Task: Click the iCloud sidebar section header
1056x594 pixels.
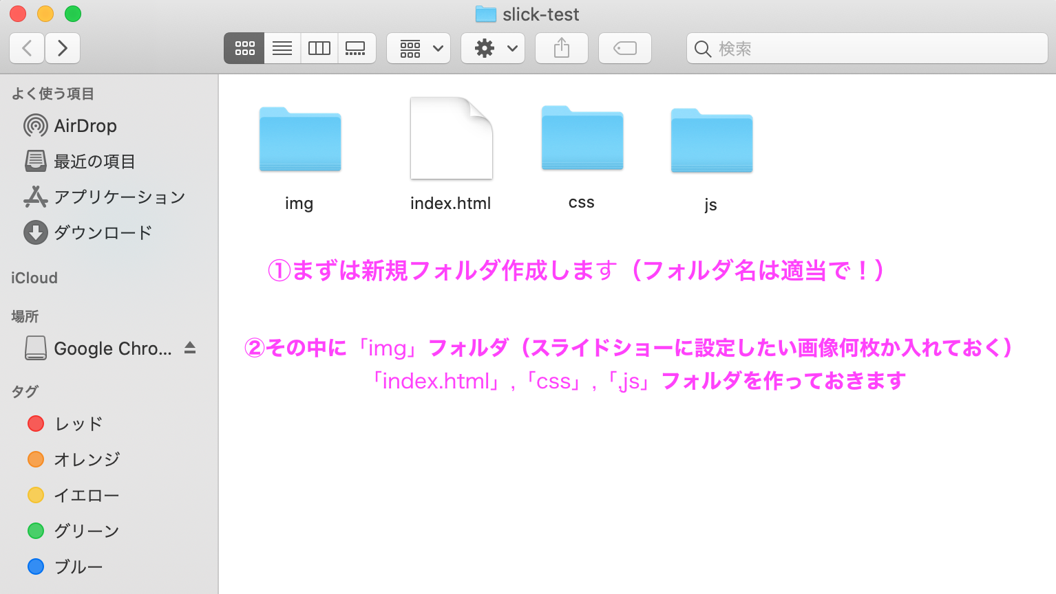Action: 34,278
